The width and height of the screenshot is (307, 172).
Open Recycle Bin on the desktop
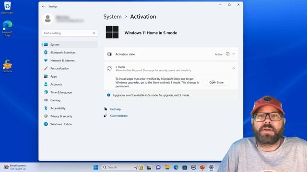[x=7, y=8]
